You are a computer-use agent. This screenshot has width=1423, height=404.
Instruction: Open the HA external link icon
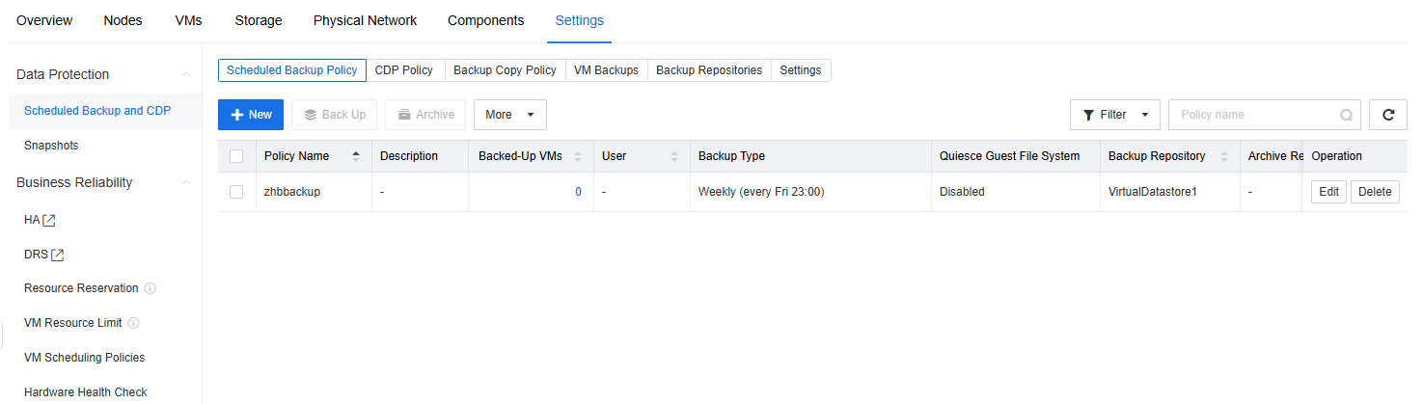(x=49, y=220)
